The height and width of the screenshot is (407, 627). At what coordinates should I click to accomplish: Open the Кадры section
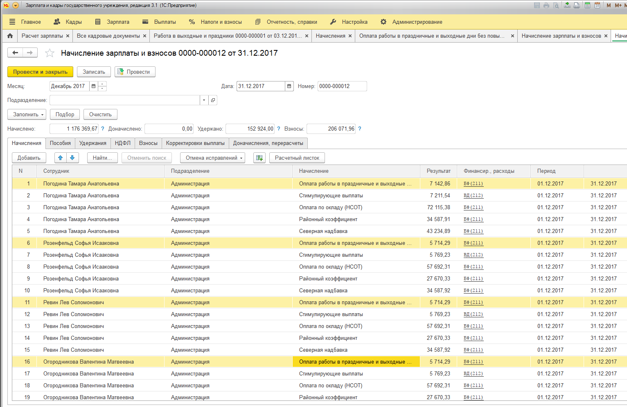click(68, 22)
